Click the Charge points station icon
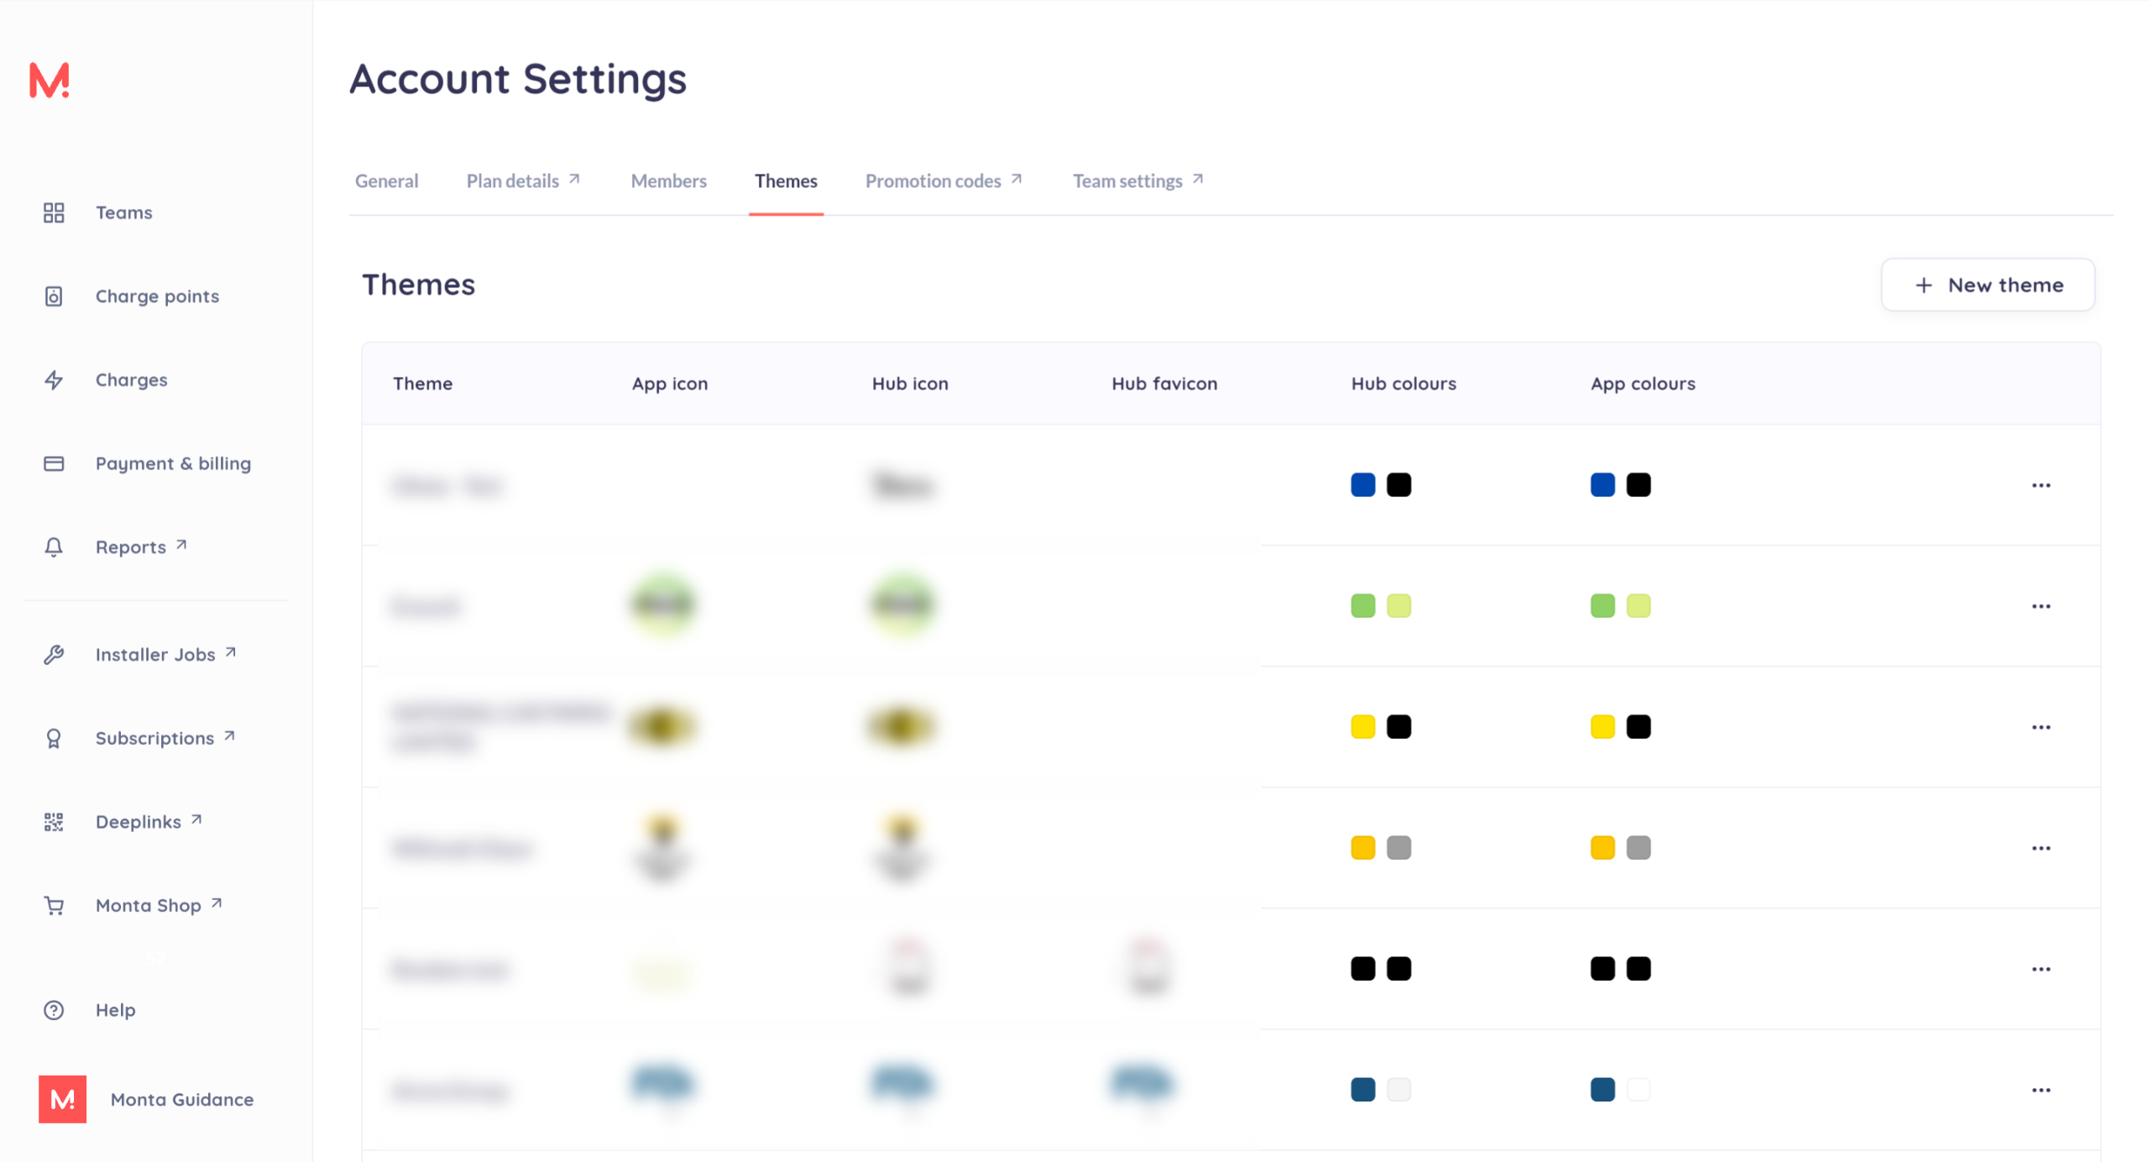Viewport: 2149px width, 1162px height. (x=54, y=296)
